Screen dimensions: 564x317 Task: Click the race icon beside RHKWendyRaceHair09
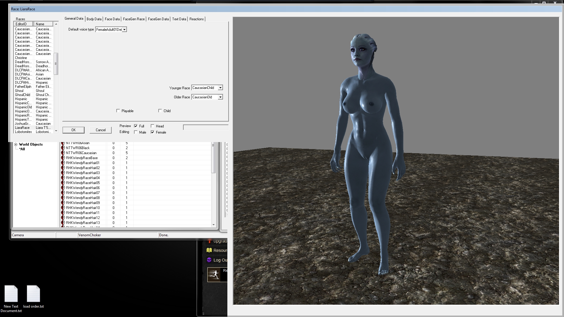tap(63, 203)
